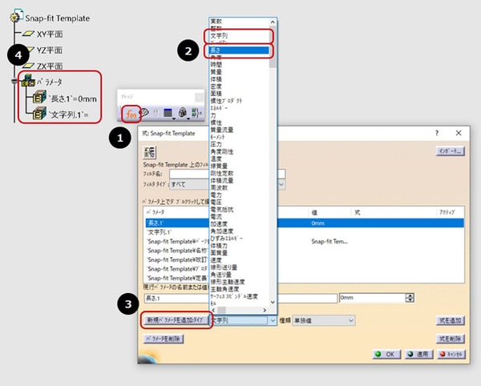The height and width of the screenshot is (386, 481).
Task: Open the f(x) Formula tool
Action: click(x=131, y=114)
